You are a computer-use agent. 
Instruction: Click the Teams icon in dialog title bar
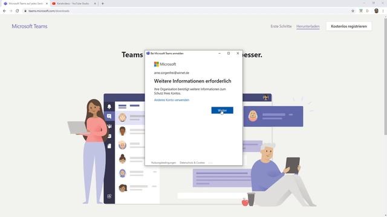click(148, 53)
